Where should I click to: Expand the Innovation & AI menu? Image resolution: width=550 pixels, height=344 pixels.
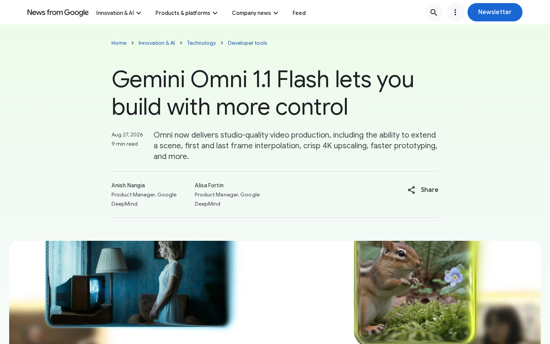click(x=119, y=13)
